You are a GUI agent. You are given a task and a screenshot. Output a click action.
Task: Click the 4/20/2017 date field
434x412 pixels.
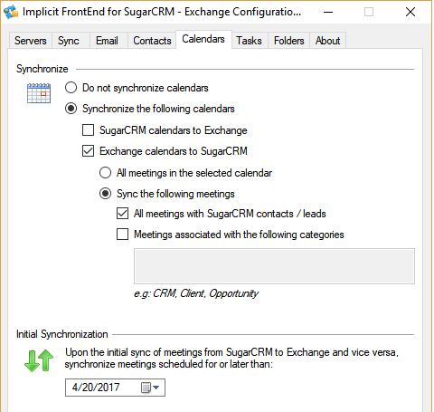(x=115, y=388)
